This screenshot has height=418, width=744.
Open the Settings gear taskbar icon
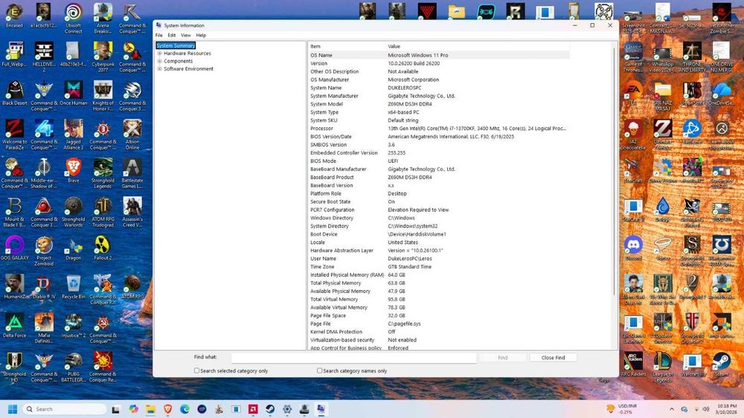287,409
